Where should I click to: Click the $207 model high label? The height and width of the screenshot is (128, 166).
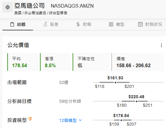(x=132, y=124)
